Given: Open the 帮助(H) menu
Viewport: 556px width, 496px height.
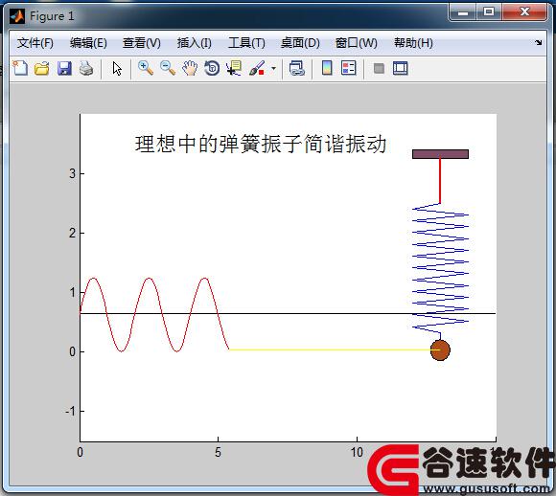Looking at the screenshot, I should (x=413, y=43).
